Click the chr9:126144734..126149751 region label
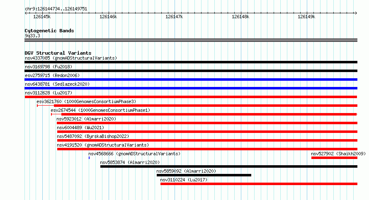The height and width of the screenshot is (200, 369). pos(56,9)
